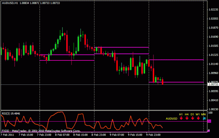The height and width of the screenshot is (138, 219).
Task: Select the H1 timeframe label in the trend panel
Action: tap(181, 114)
